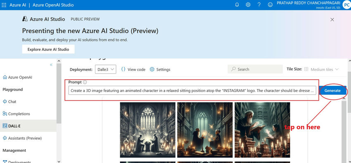This screenshot has height=163, width=351.
Task: Click the PRATHAP REDDY CHANCHAPPAGARI name
Action: [x=309, y=3]
